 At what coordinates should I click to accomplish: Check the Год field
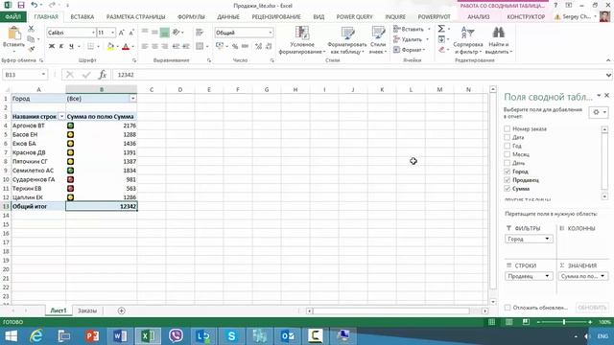click(x=508, y=146)
